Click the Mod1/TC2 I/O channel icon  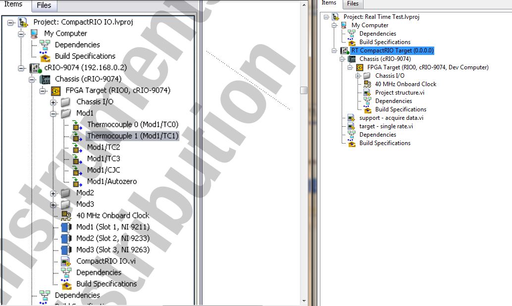[77, 148]
